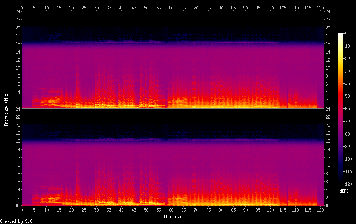The width and height of the screenshot is (356, 224).
Task: Select the "-100" color scale label
Action: point(347,159)
